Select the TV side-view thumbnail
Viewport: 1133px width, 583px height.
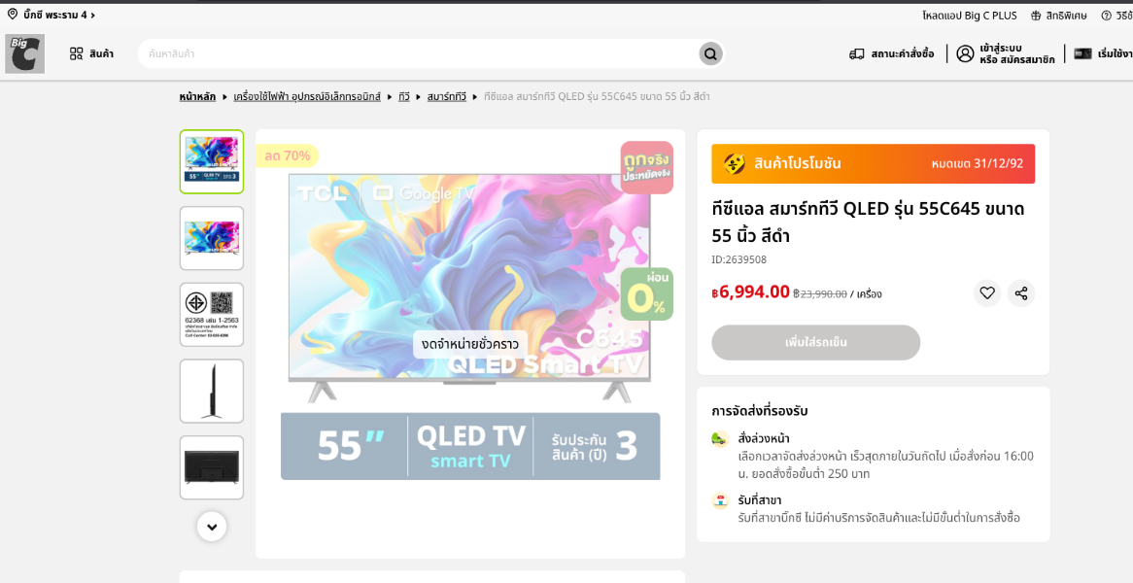point(212,391)
